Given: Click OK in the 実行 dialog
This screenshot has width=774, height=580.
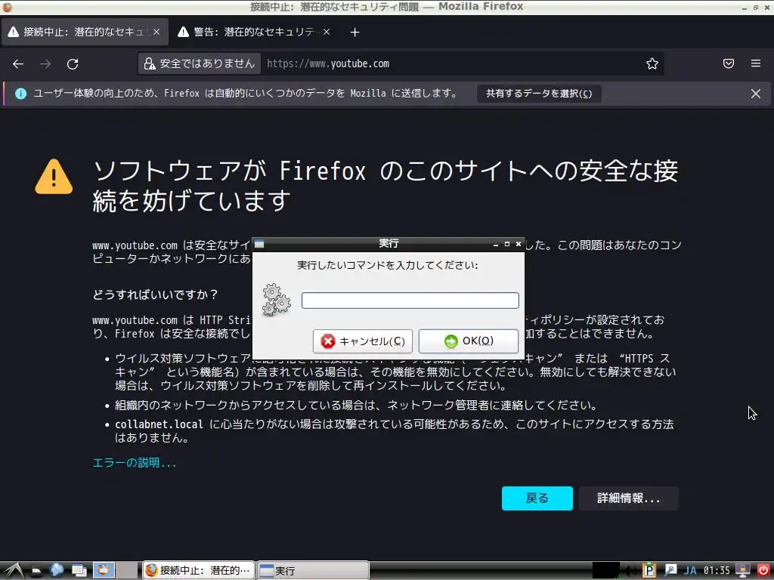Looking at the screenshot, I should [469, 341].
